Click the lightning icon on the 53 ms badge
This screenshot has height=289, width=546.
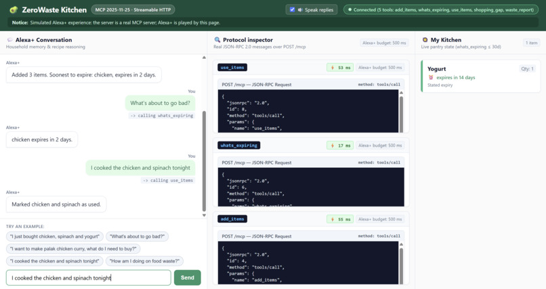(333, 68)
